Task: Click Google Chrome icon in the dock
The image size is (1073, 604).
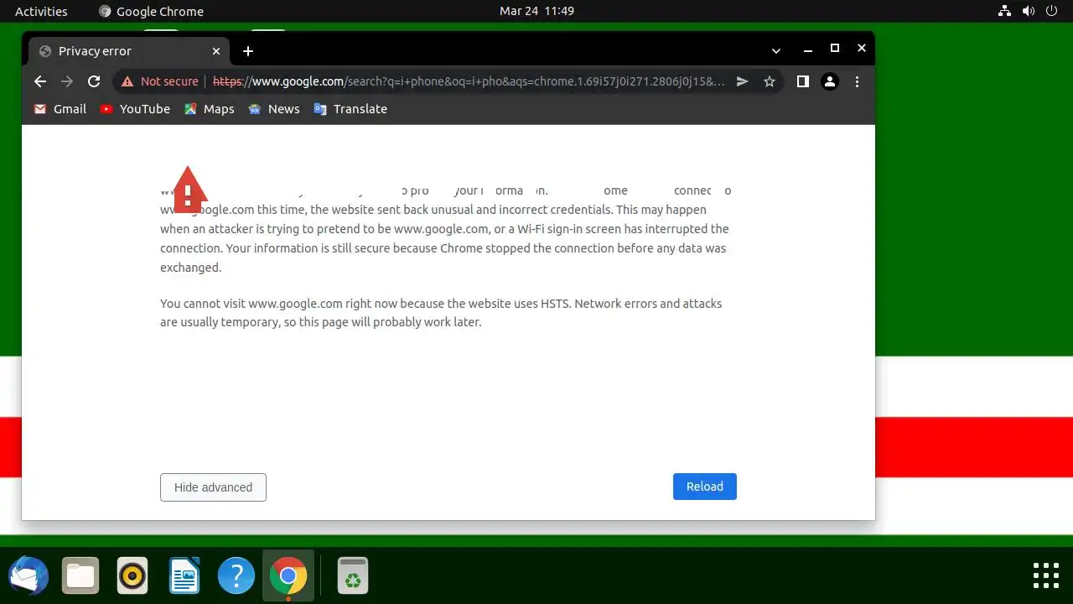Action: click(x=288, y=576)
